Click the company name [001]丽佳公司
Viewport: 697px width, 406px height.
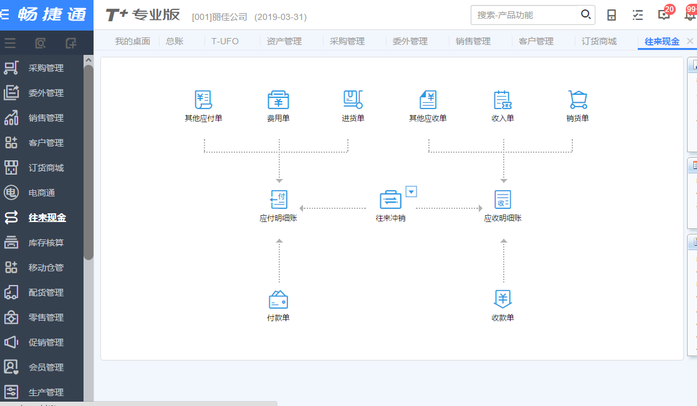coord(219,17)
